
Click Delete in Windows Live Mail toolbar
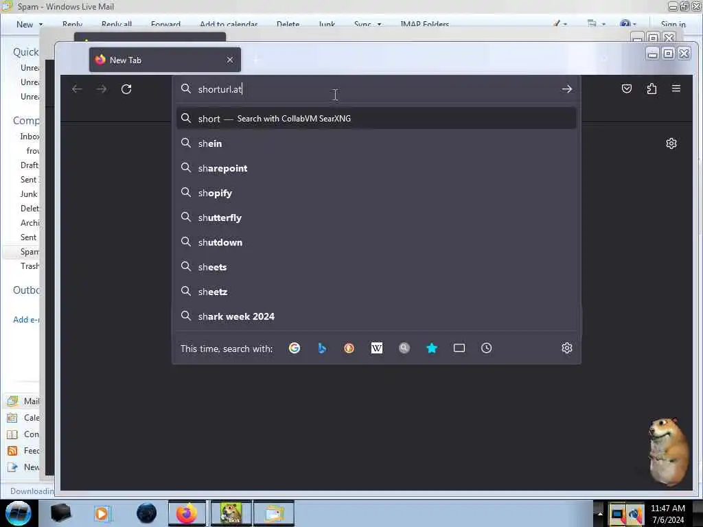(x=288, y=24)
